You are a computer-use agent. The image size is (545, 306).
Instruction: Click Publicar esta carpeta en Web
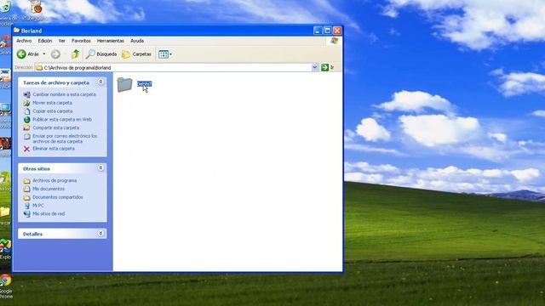62,119
